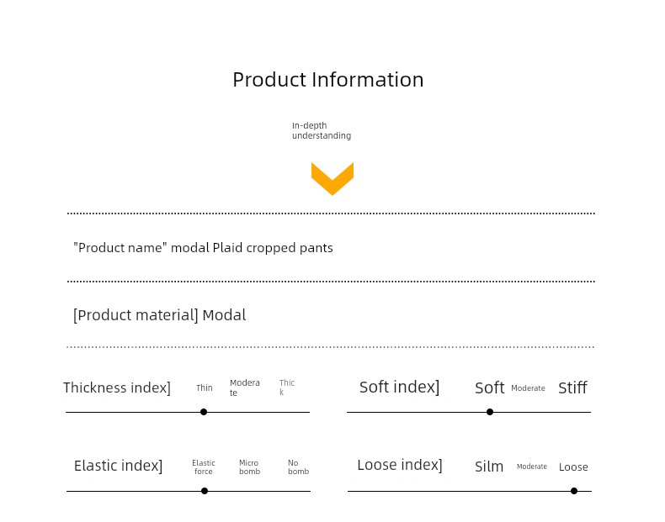Viewport: 665px width, 522px height.
Task: Click the In-depth understanding text
Action: click(x=322, y=130)
